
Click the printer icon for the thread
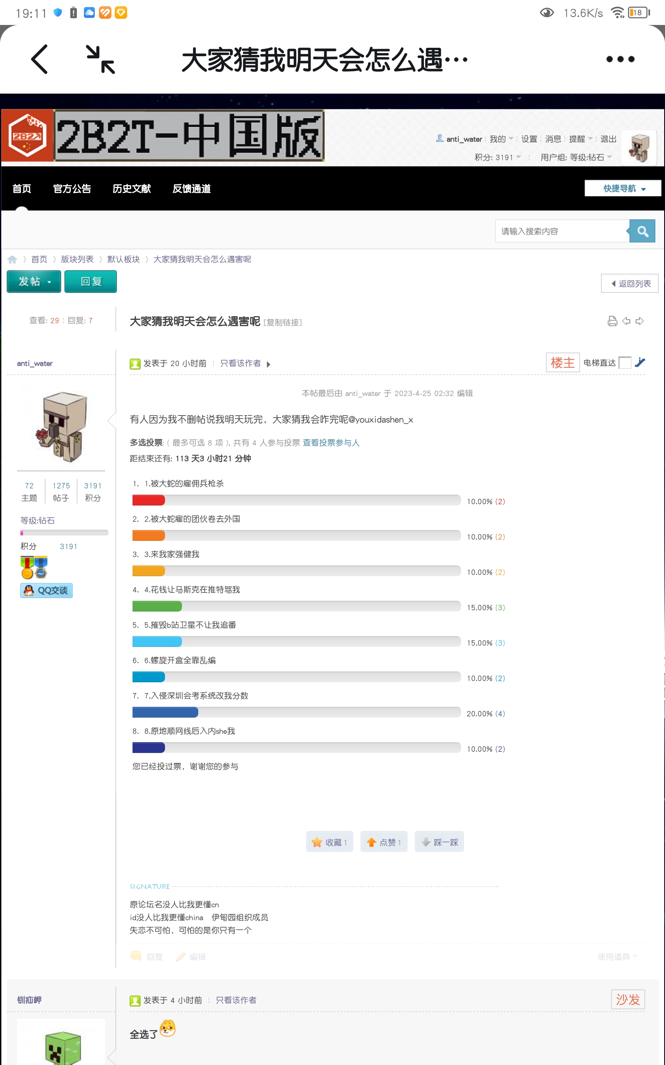(612, 321)
